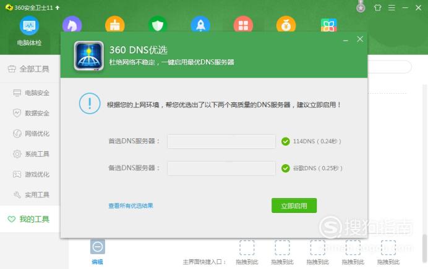
Task: Click the blue exclamation info icon
Action: tap(90, 104)
